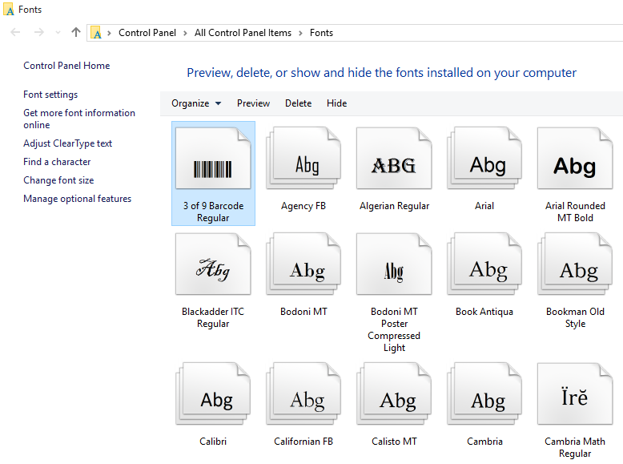Click the 'Arial Rounded MT Bold' name label
The image size is (623, 464).
[x=575, y=212]
